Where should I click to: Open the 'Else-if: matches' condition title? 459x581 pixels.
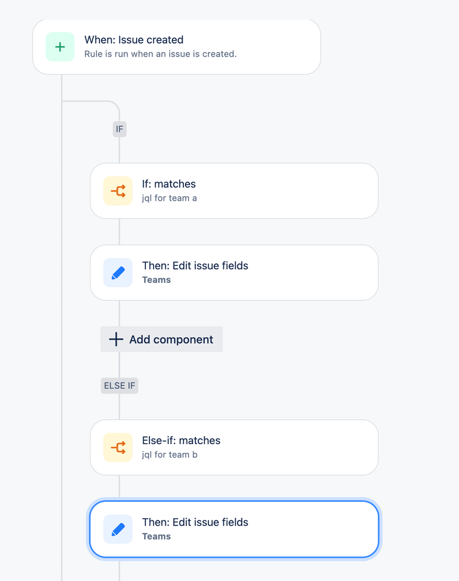click(x=181, y=441)
